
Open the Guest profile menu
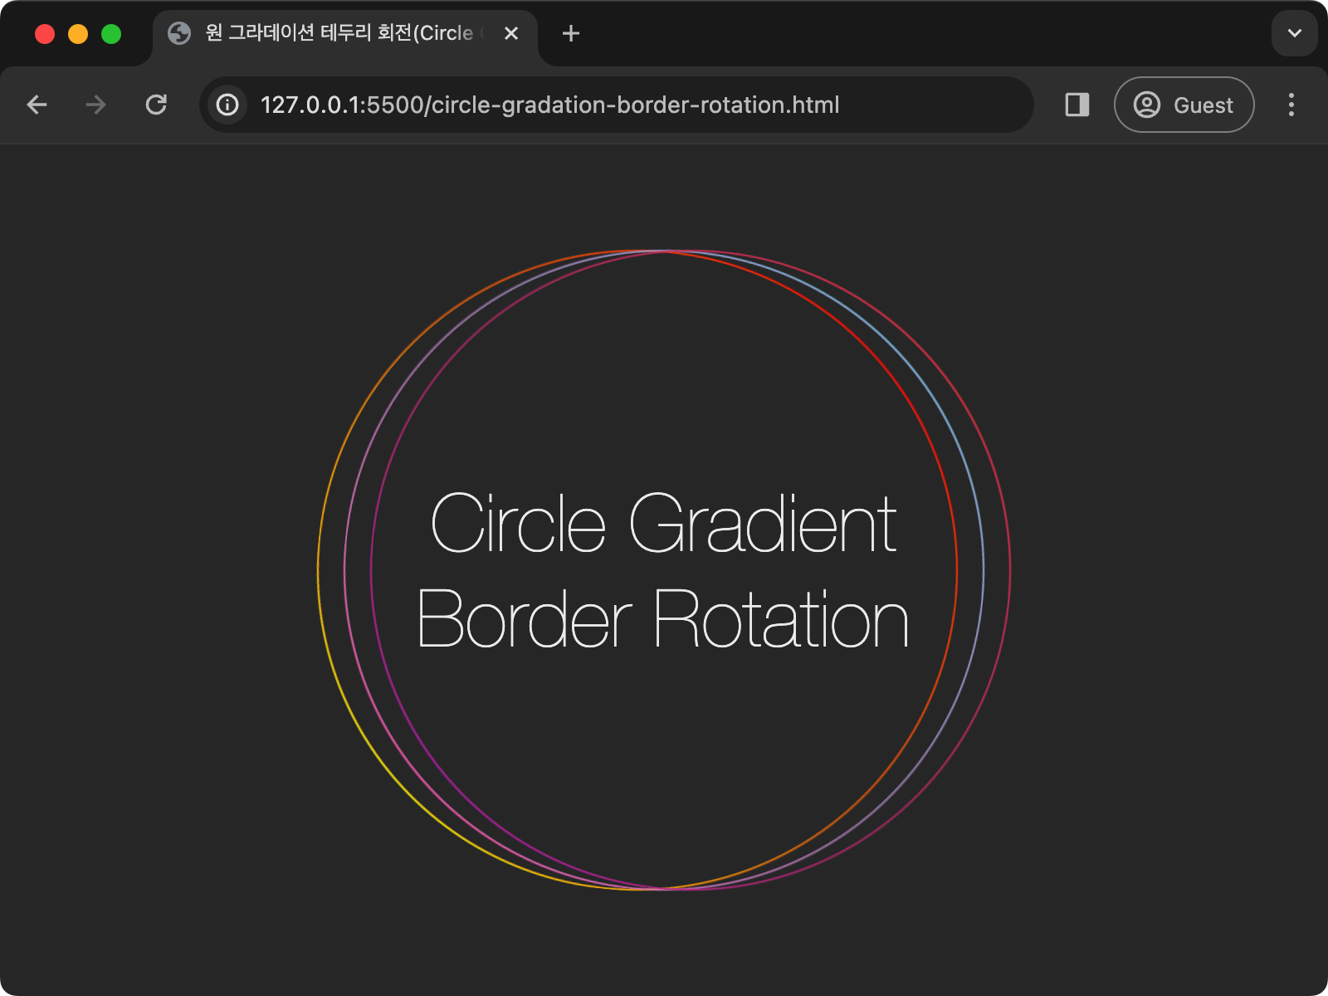coord(1184,105)
